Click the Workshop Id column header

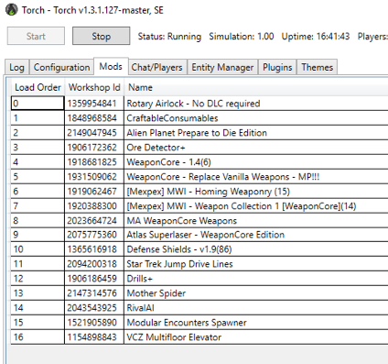(94, 87)
